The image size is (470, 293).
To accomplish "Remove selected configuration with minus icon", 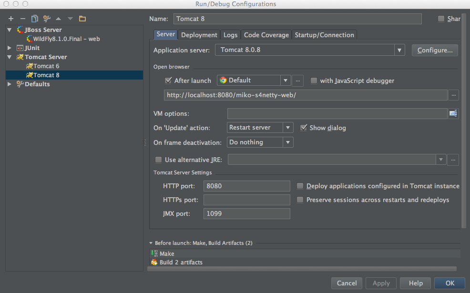I will click(23, 19).
